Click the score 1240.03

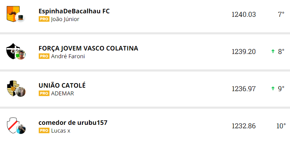pos(243,15)
